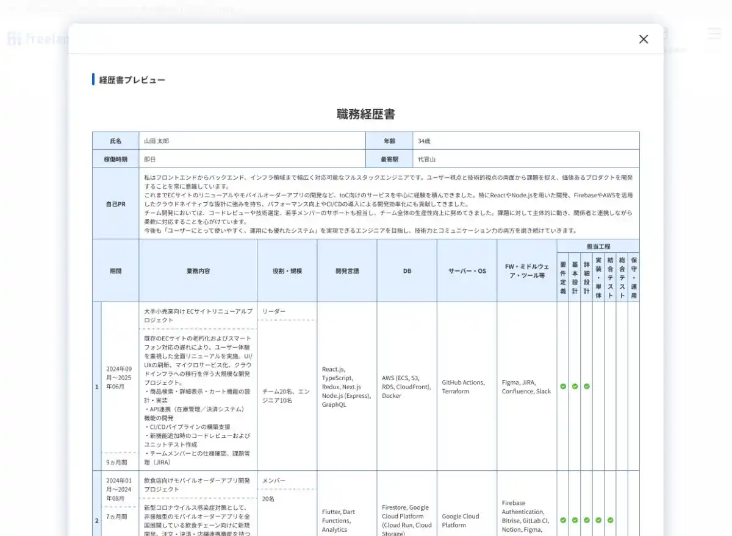This screenshot has width=732, height=536.
Task: Click the GitHub Actions, Terraform cell
Action: point(464,387)
